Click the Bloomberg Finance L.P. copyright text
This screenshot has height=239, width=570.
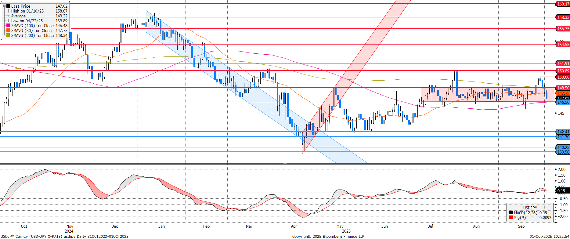pos(329,236)
